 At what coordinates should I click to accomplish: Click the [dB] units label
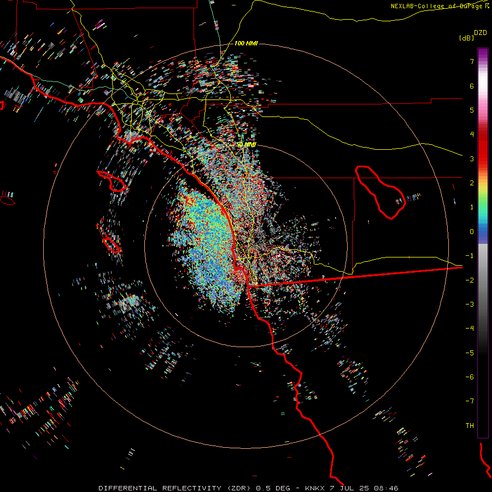pyautogui.click(x=466, y=38)
